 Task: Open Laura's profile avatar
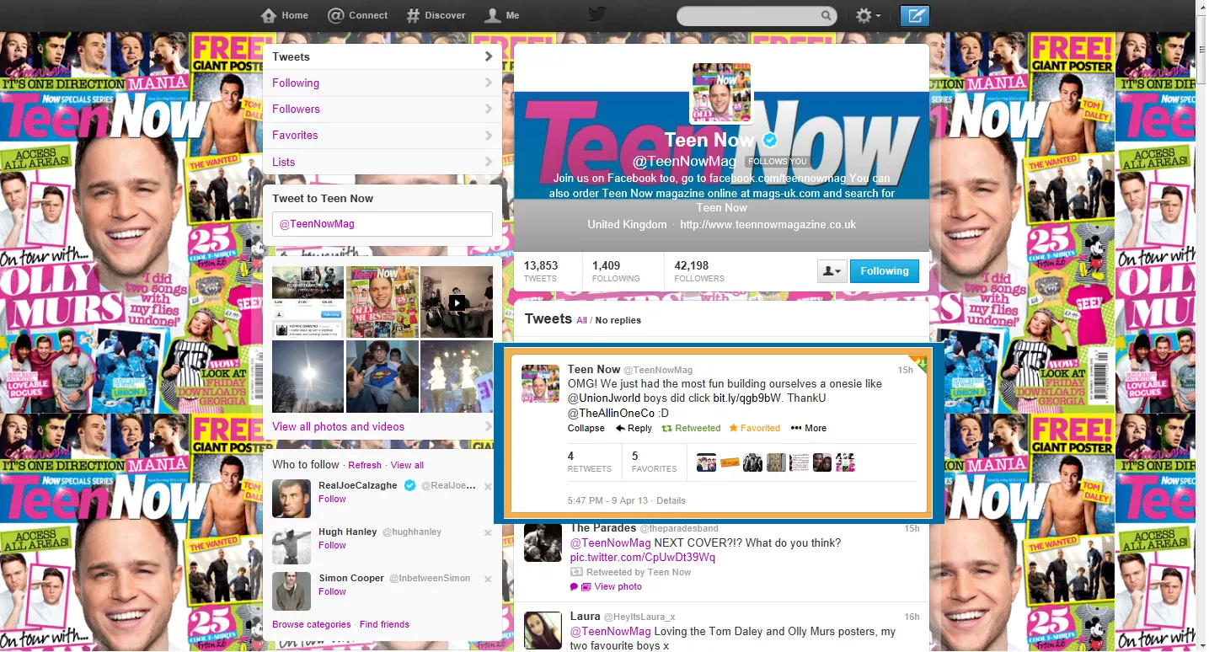[543, 631]
